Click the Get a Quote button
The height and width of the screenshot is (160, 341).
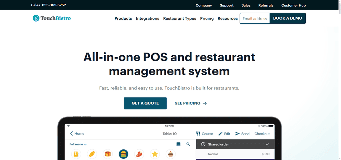pyautogui.click(x=145, y=103)
